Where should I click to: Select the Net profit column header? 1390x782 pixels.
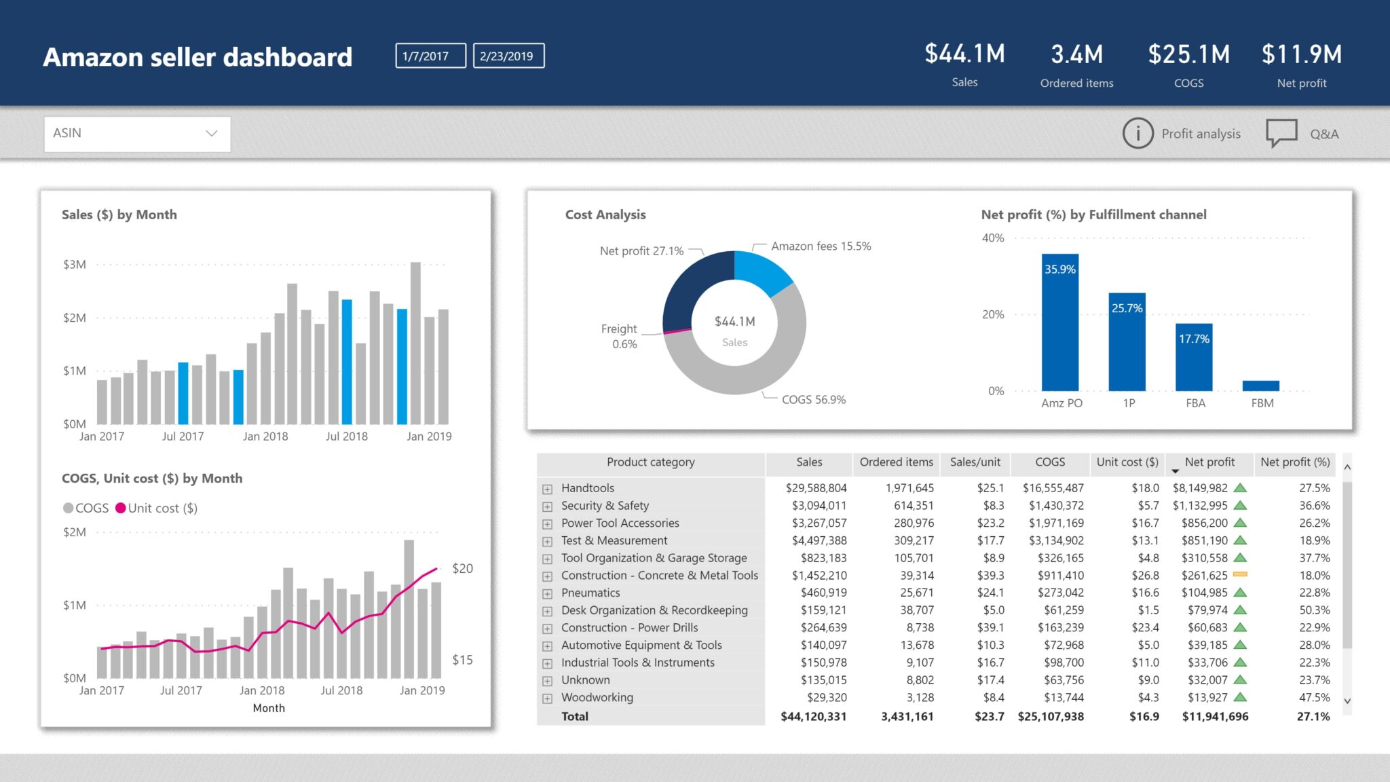1210,462
